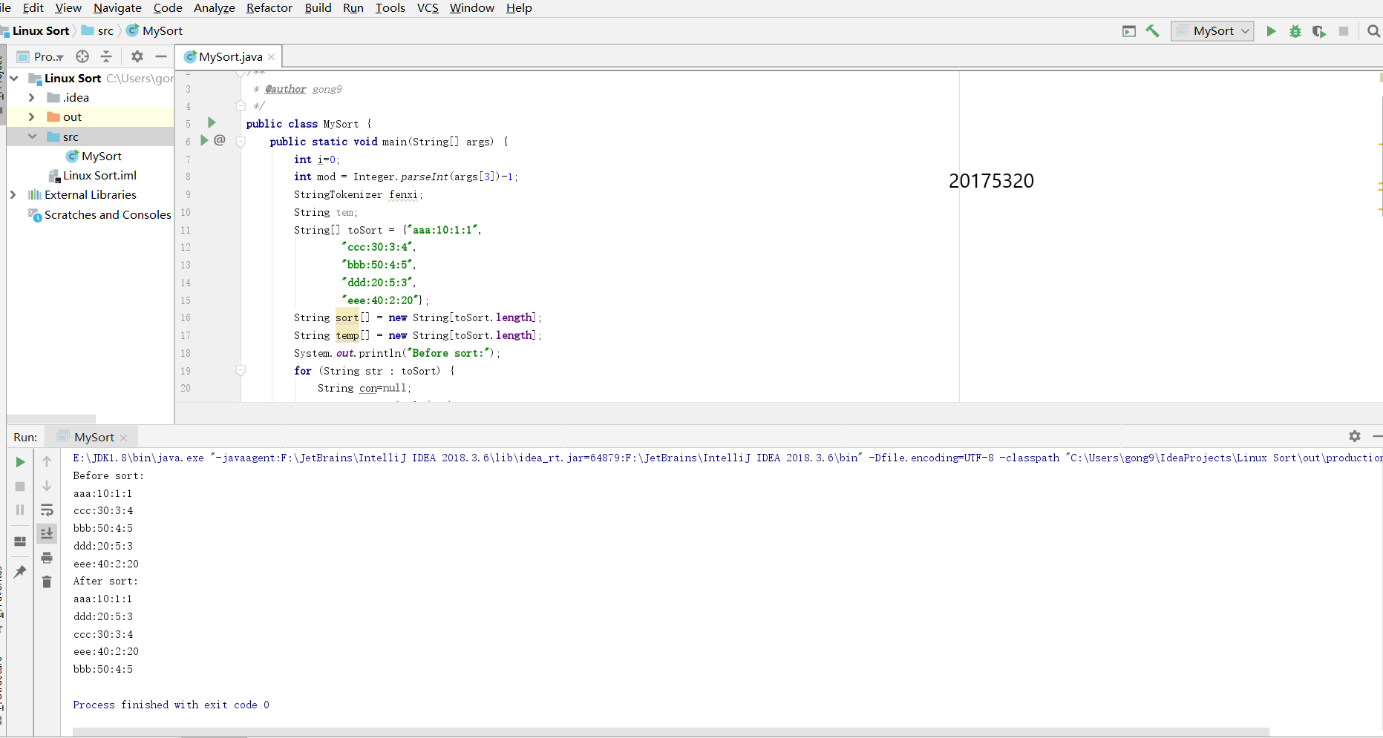Open the Tools menu
The height and width of the screenshot is (738, 1383).
click(390, 8)
